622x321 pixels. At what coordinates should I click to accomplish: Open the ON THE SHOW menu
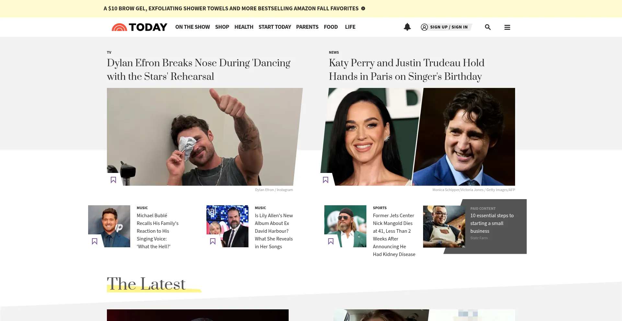click(192, 27)
